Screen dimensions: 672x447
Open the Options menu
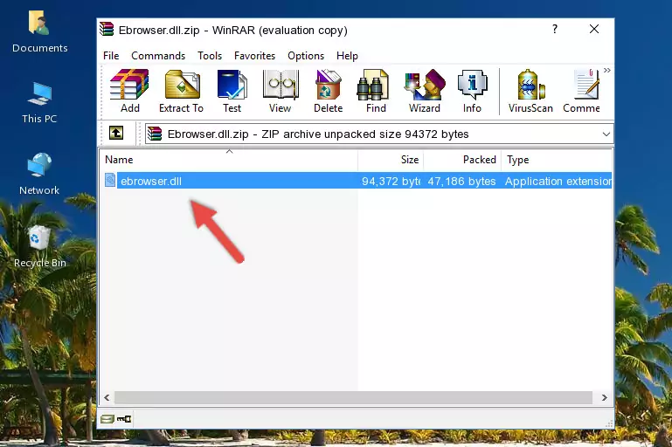point(306,56)
